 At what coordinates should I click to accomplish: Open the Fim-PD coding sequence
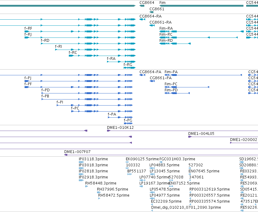click(x=177, y=93)
